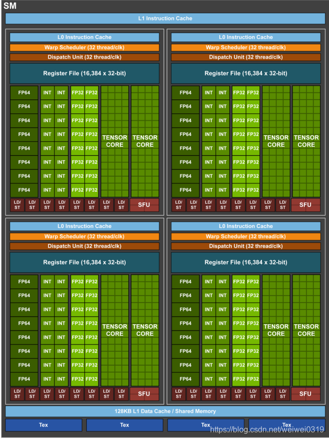Click Register File block in top-left partition

[x=84, y=73]
